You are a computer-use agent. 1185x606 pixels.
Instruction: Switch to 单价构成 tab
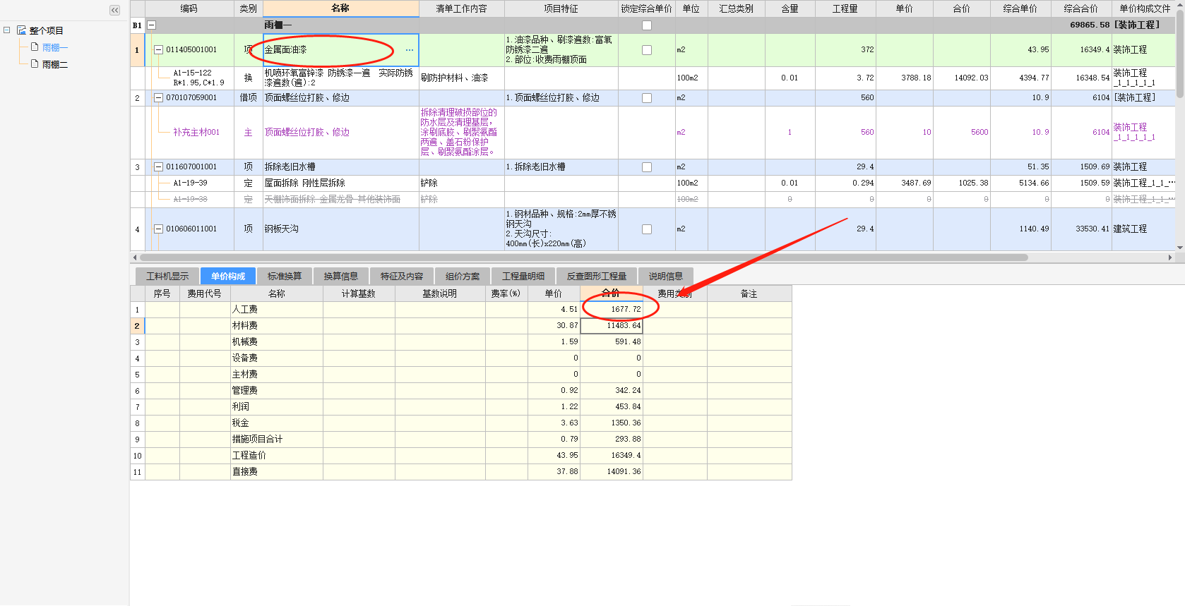(228, 276)
